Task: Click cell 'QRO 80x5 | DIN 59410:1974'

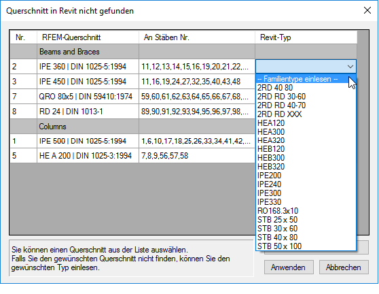Action: 88,97
